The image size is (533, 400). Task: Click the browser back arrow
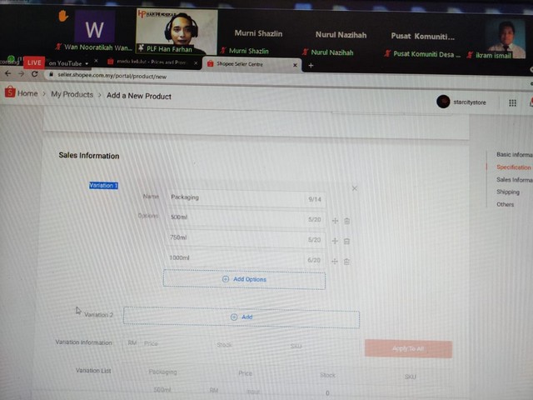(x=8, y=74)
